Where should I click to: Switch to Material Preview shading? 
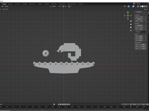[x=144, y=6]
